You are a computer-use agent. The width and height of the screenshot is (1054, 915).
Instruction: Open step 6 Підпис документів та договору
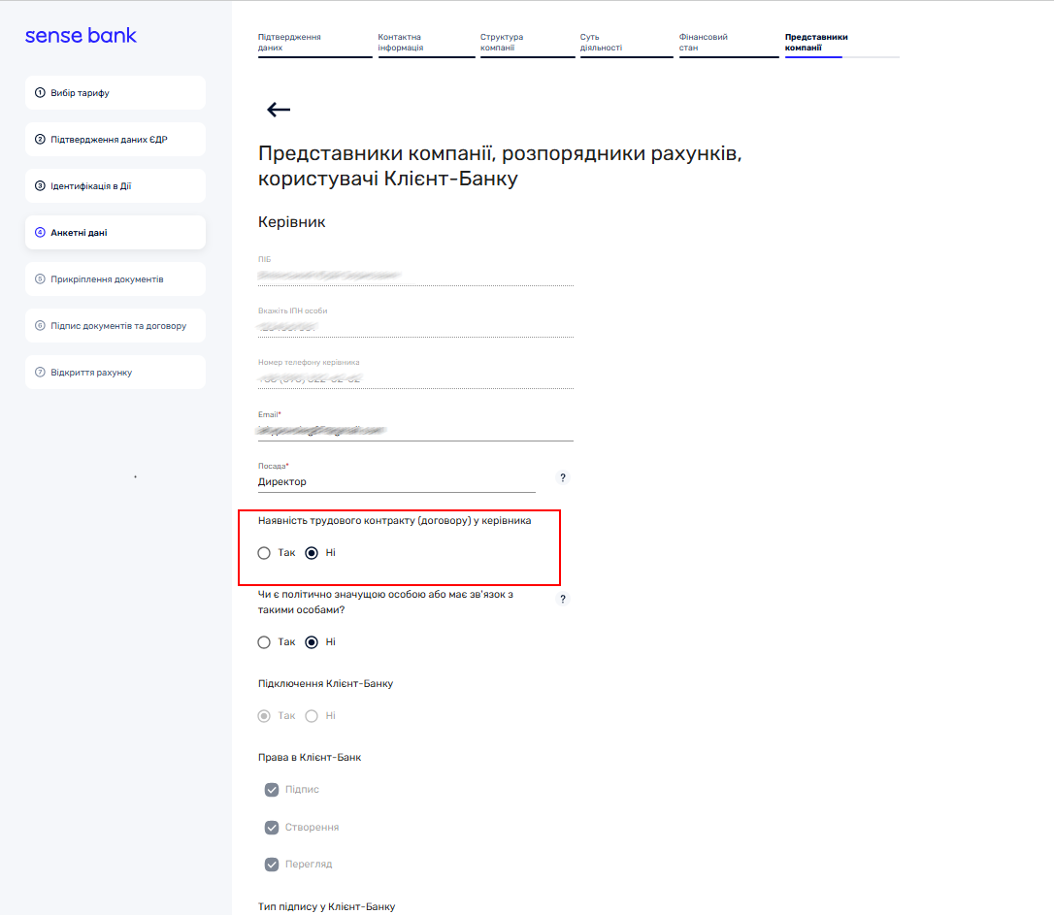click(115, 326)
